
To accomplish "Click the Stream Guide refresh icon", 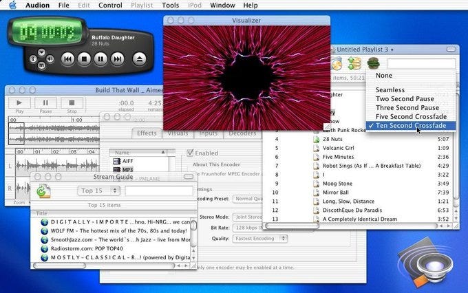I will pyautogui.click(x=43, y=191).
